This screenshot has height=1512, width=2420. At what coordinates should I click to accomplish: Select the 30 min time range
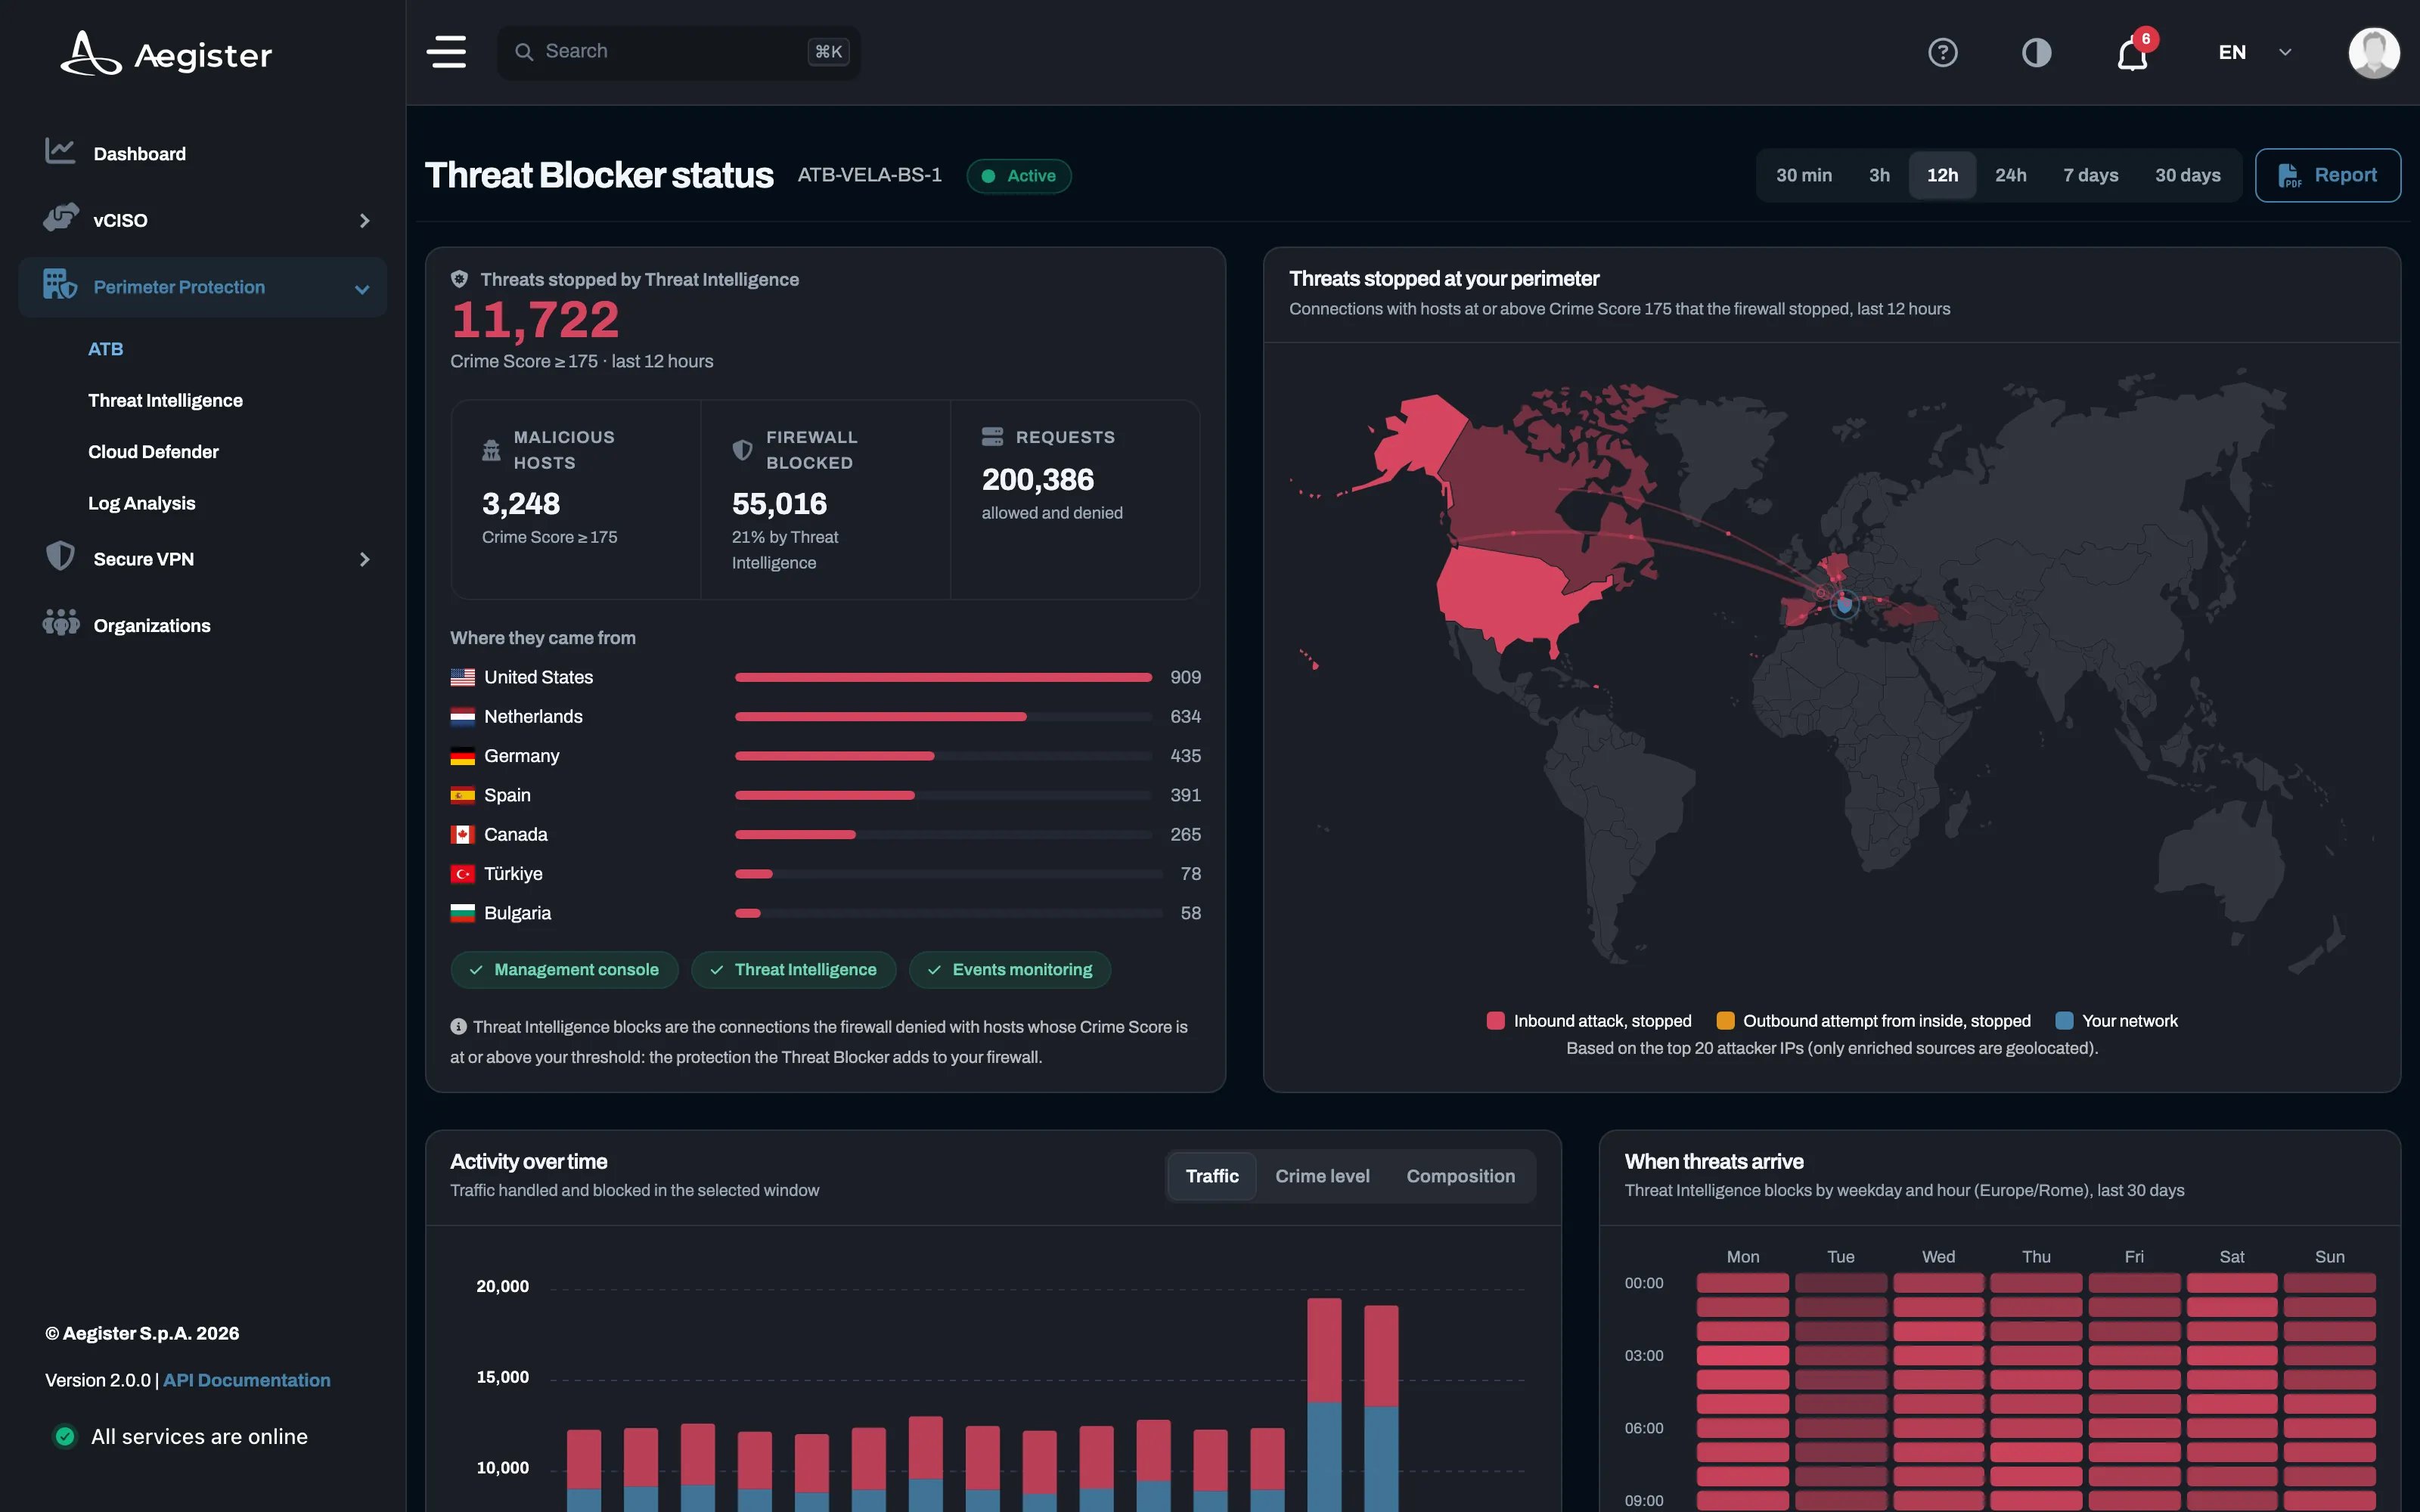[x=1803, y=175]
